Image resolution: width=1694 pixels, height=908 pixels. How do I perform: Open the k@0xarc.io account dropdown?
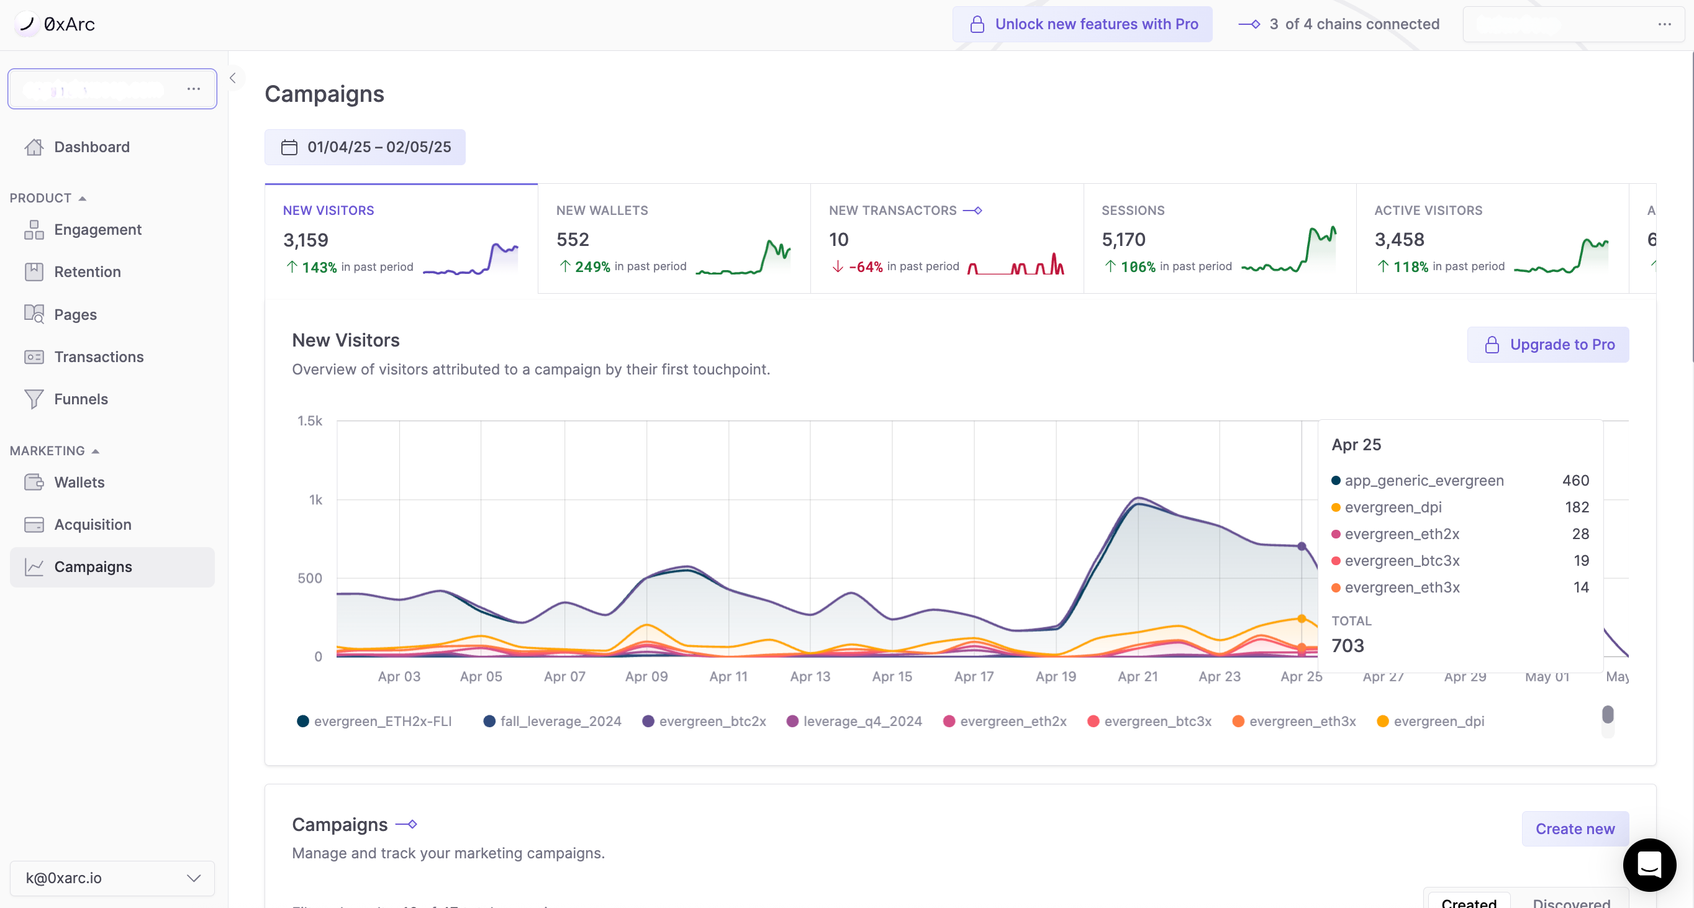(x=112, y=878)
